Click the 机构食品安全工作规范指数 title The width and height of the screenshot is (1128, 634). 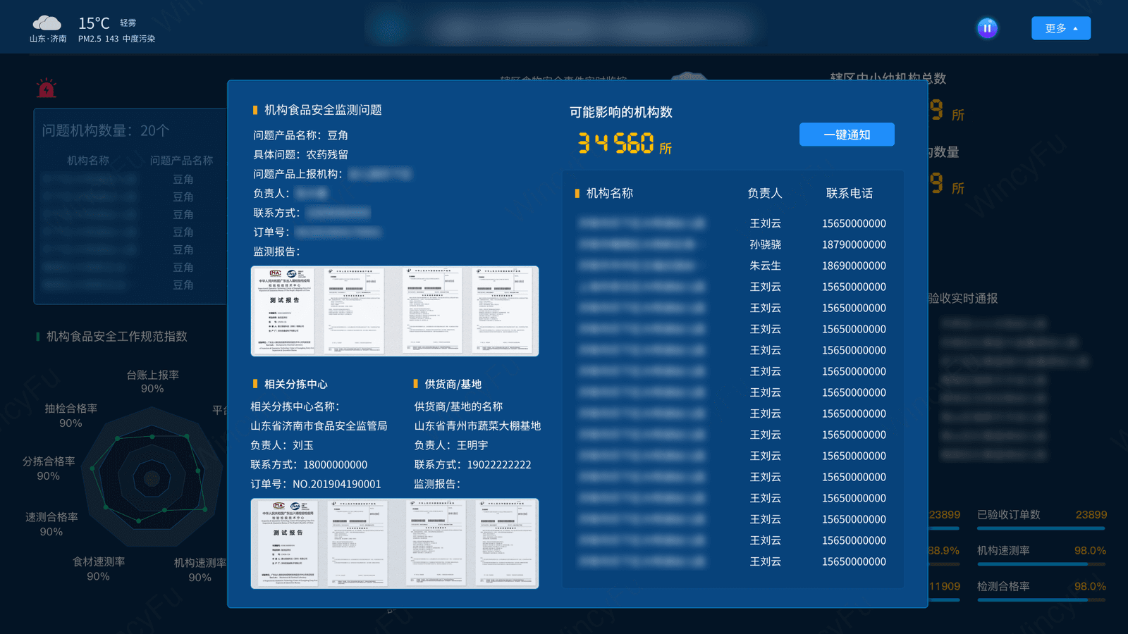tap(117, 337)
